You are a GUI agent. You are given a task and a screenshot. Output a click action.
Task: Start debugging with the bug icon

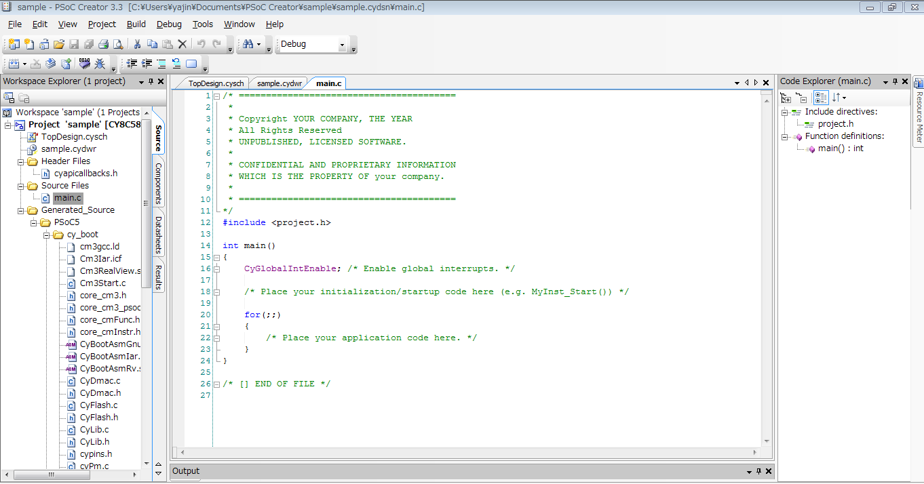[x=100, y=64]
